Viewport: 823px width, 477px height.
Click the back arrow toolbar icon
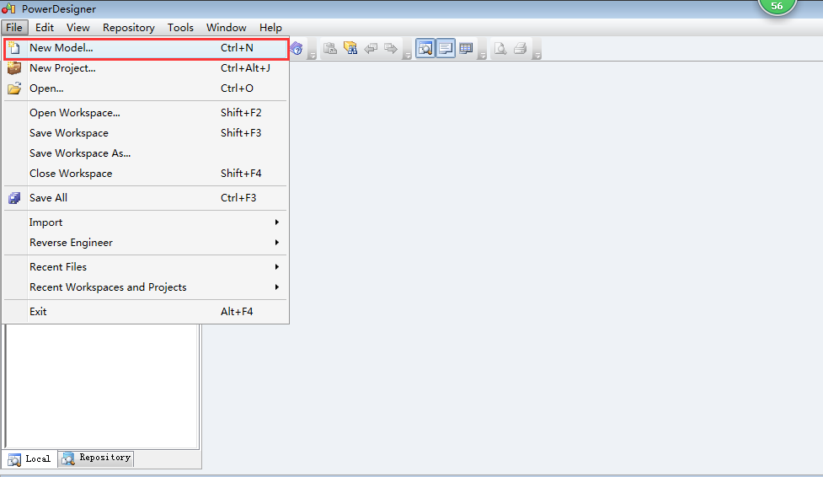[371, 48]
